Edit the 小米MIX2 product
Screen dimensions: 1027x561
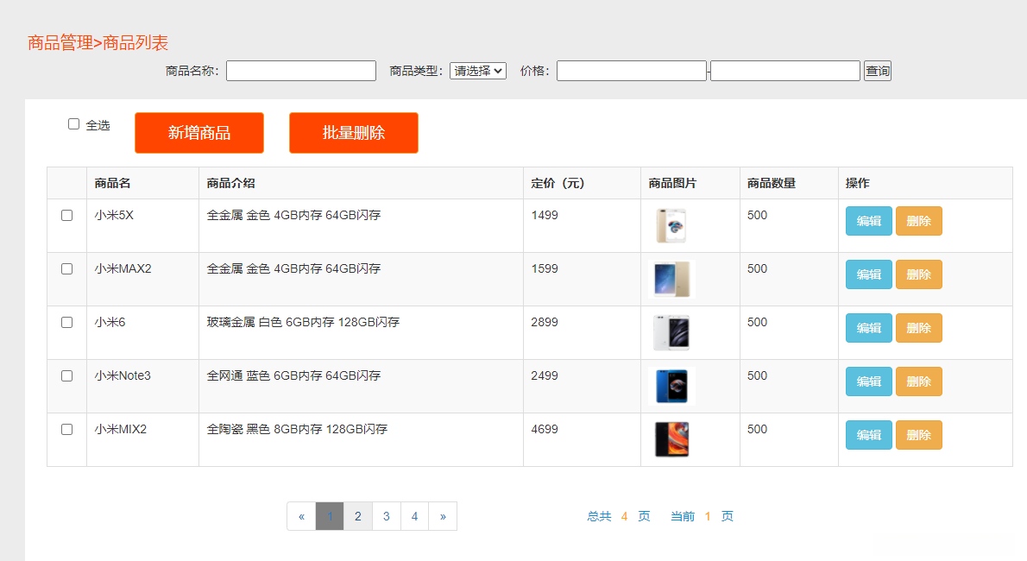click(x=869, y=435)
